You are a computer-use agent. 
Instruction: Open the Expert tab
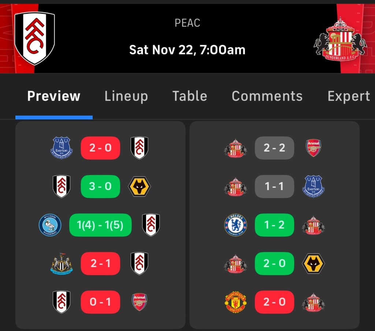tap(349, 96)
